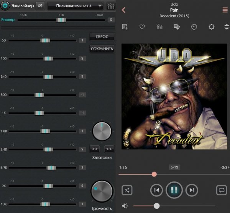Viewport: 230px width, 213px height.
Task: Click the album text Decadent (2015)
Action: click(x=174, y=16)
